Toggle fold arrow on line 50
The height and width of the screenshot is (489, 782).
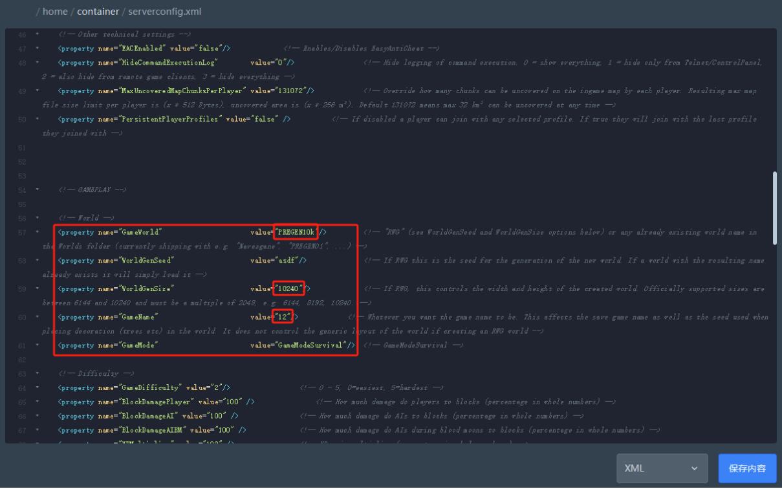click(37, 119)
